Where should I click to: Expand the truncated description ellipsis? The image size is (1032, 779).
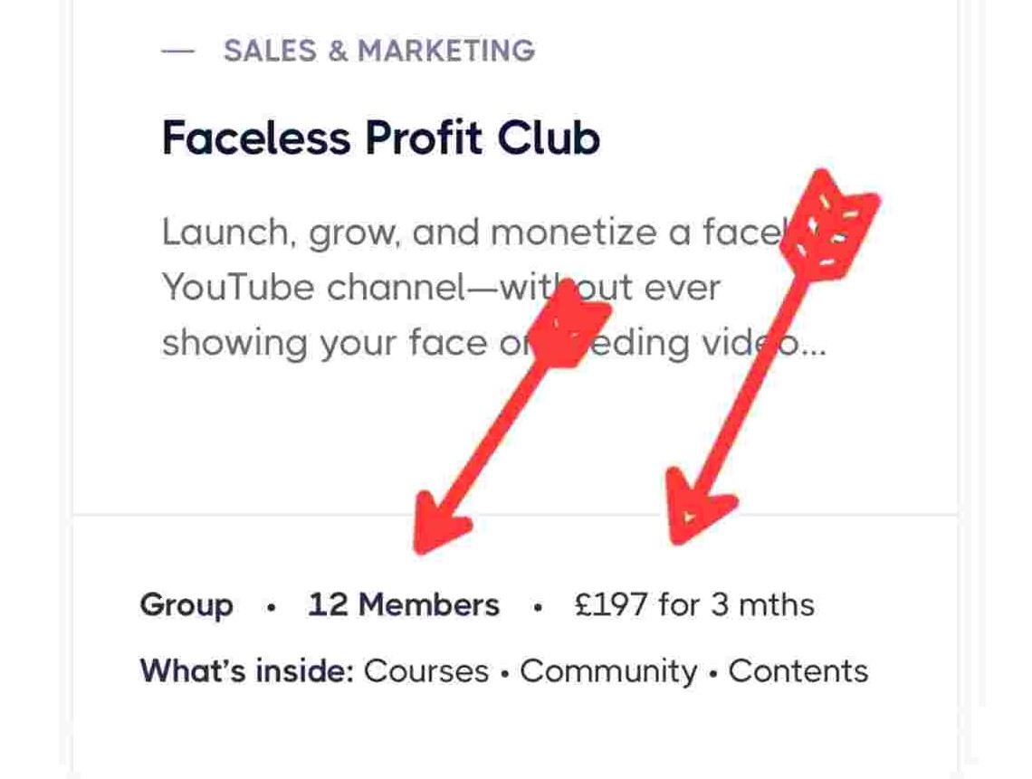tap(813, 344)
